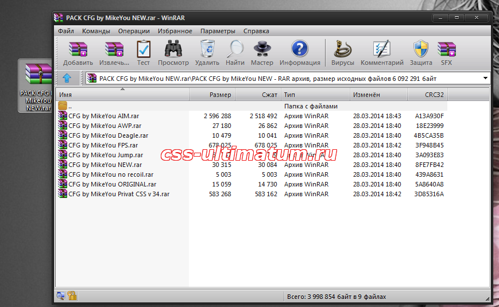Viewport: 499px width, 307px height.
Task: Click archive icon of CFG by MikeYou FPS.rar
Action: tap(63, 145)
